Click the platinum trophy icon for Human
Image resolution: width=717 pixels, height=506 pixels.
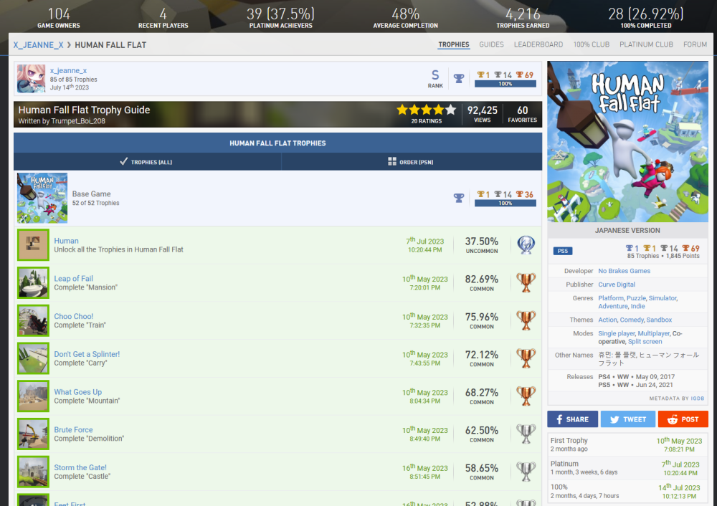526,245
